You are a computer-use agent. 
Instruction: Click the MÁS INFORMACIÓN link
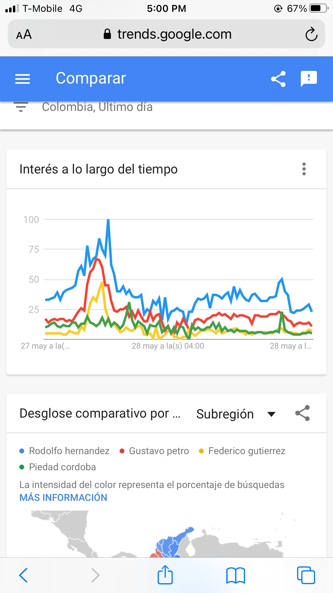[x=63, y=498]
